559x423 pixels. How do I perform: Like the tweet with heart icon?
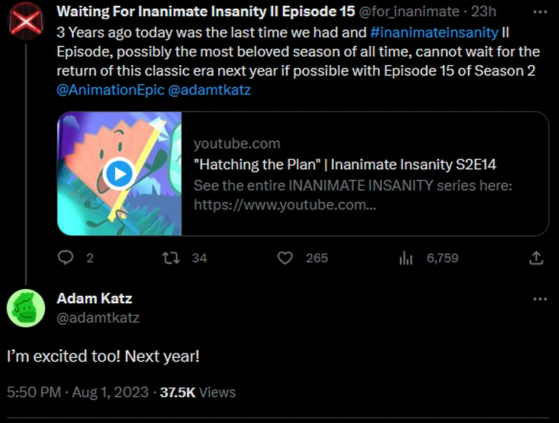[285, 258]
